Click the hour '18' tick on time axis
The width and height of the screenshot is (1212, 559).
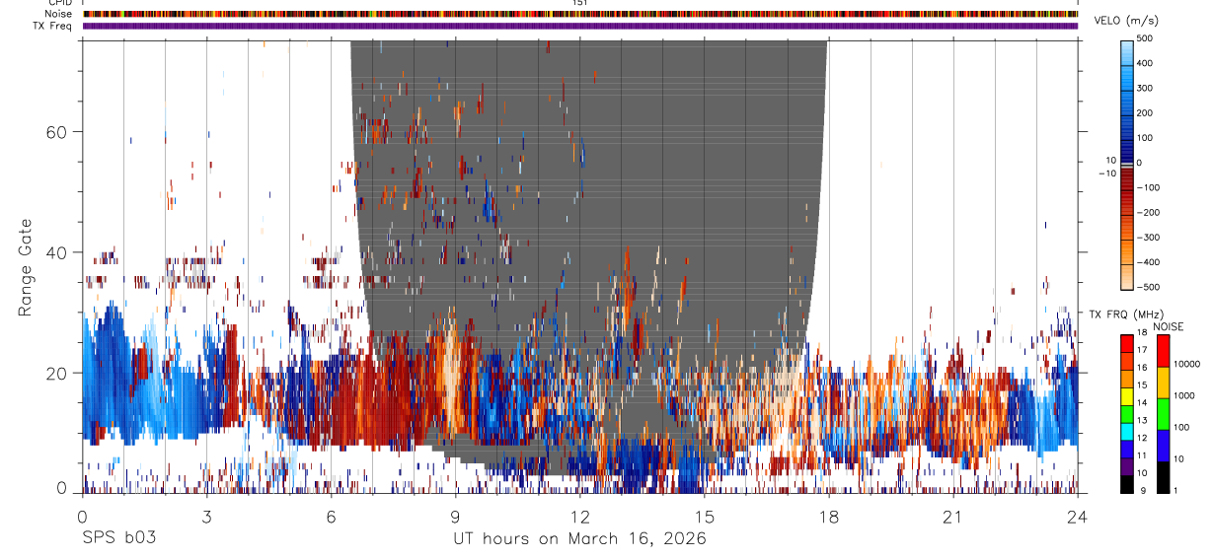tap(828, 516)
